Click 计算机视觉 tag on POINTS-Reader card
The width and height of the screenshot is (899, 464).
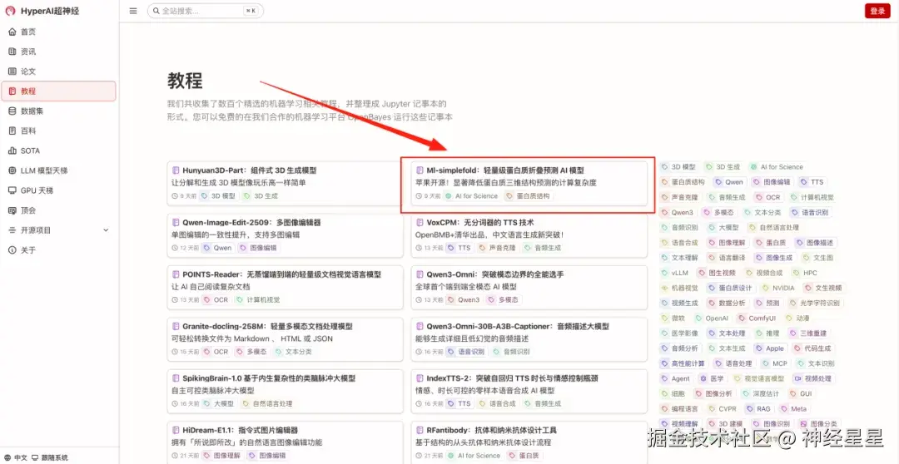pos(259,299)
